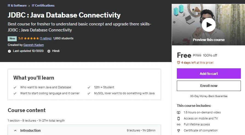Viewport: 245px width, 135px height.
Task: Click the Enroll now button
Action: point(209,86)
